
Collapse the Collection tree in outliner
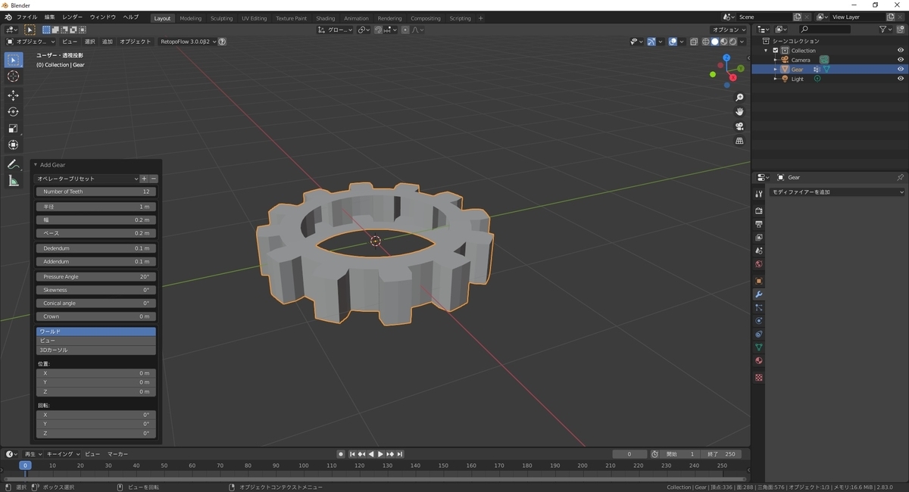[767, 51]
